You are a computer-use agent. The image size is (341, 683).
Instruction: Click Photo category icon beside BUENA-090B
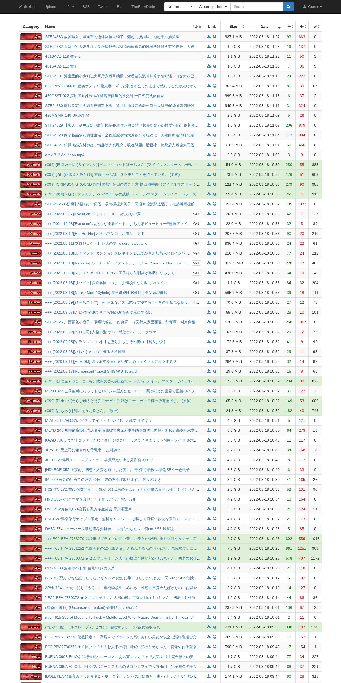point(31,657)
